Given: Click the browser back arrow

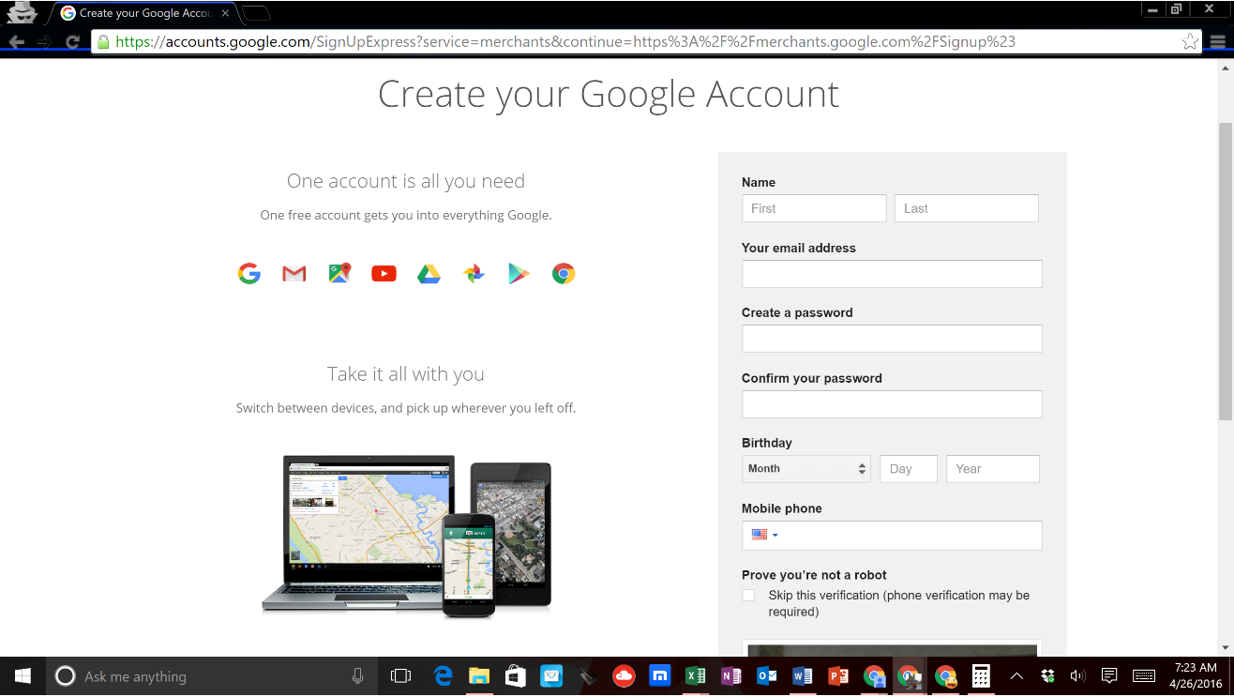Looking at the screenshot, I should point(17,41).
